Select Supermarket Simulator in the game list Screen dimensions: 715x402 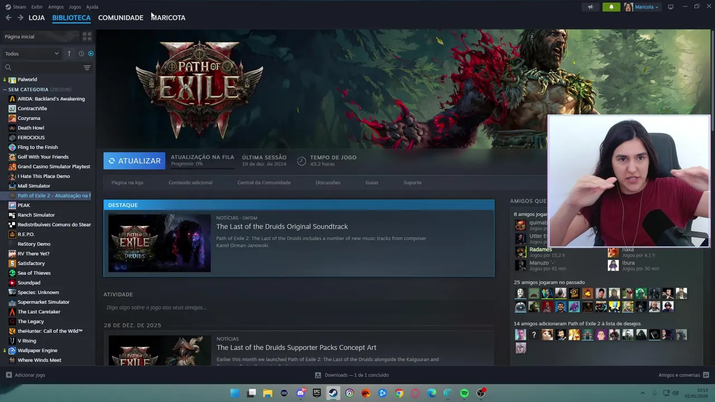(x=44, y=302)
